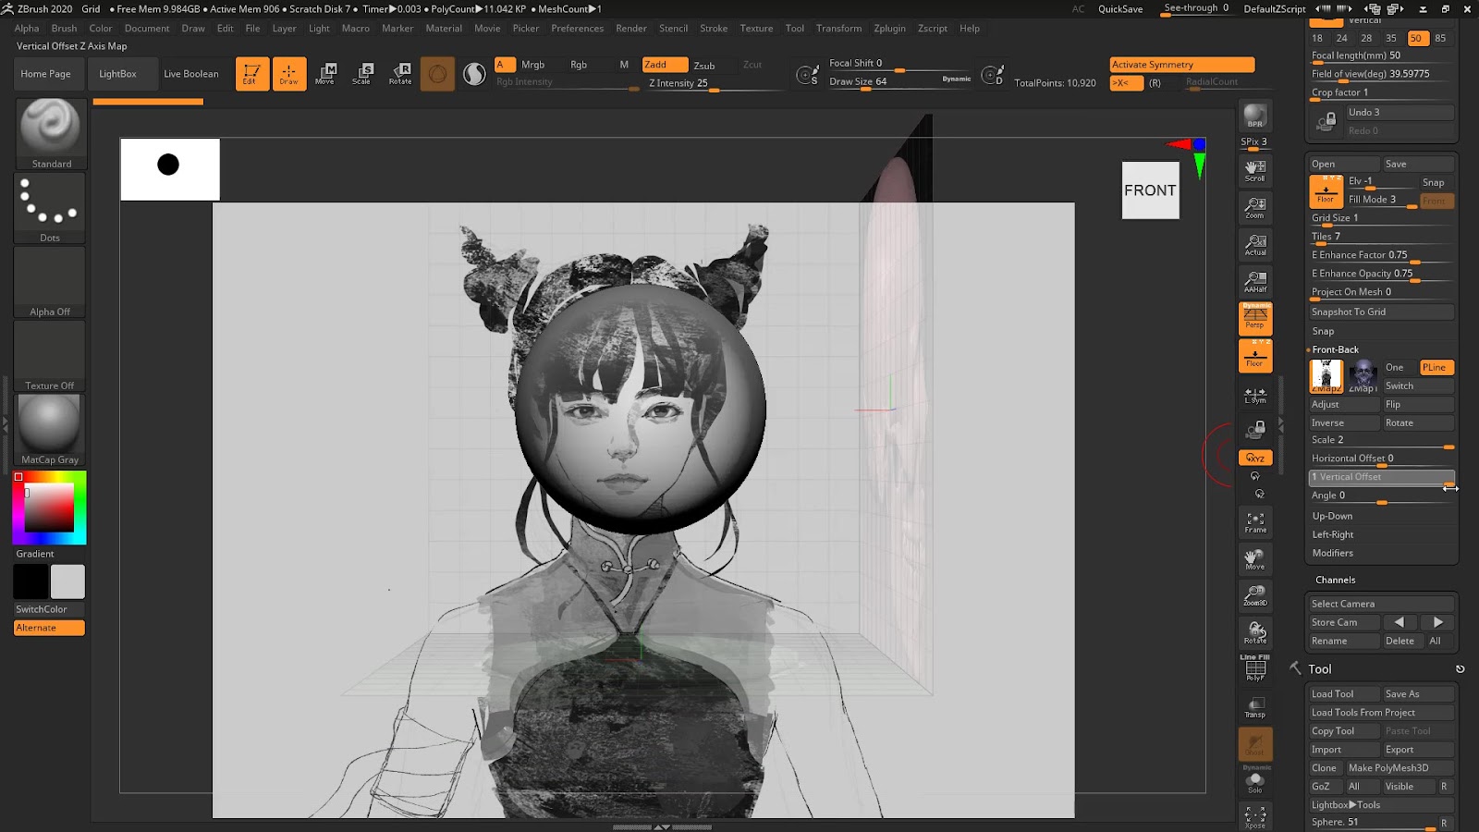Screen dimensions: 1479x832
Task: Toggle Activate Symmetry
Action: 1182,65
